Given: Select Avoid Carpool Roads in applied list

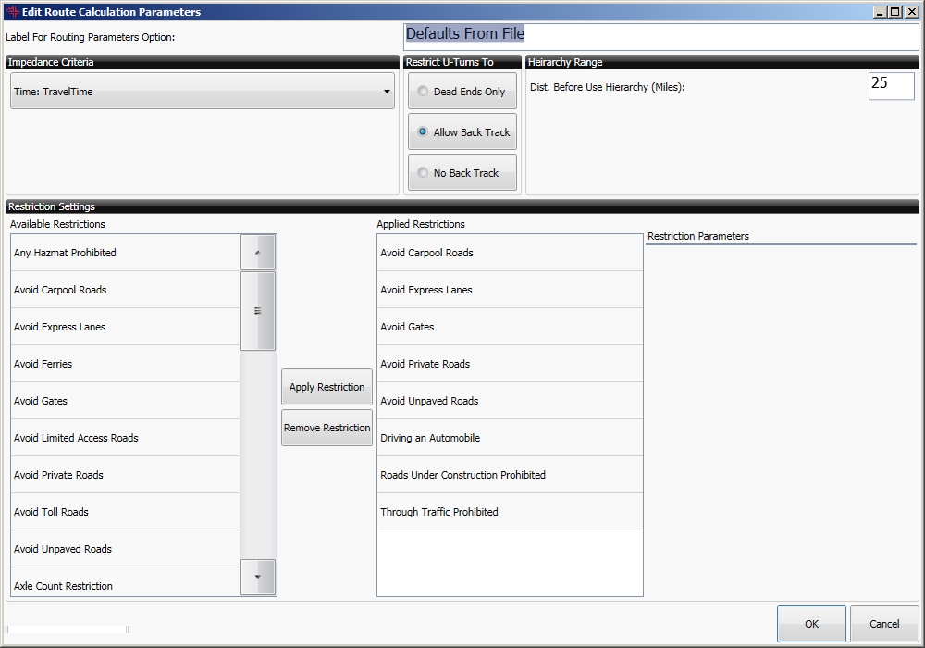Looking at the screenshot, I should click(x=510, y=253).
